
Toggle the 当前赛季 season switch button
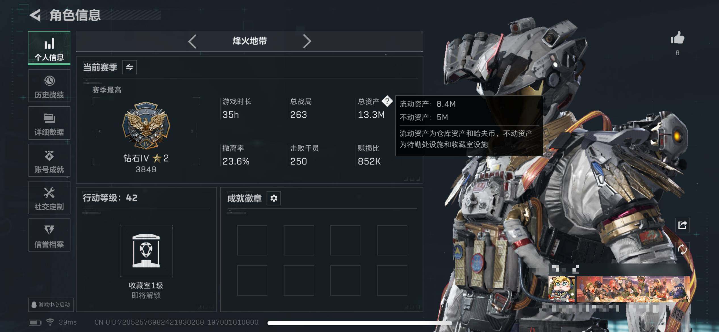point(129,67)
